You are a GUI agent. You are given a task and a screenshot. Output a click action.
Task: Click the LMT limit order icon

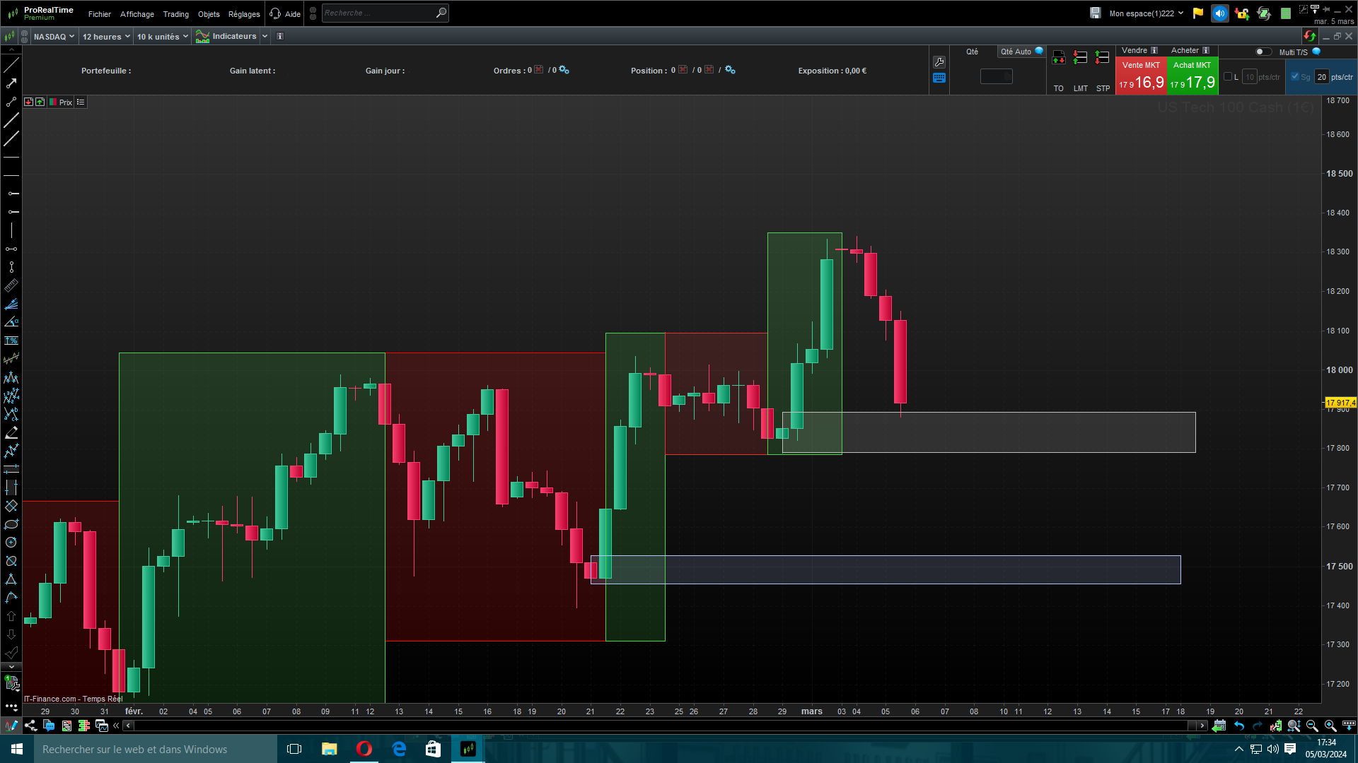coord(1080,59)
